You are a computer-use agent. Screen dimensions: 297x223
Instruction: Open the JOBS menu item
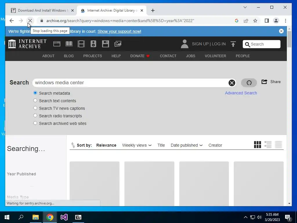point(191,56)
